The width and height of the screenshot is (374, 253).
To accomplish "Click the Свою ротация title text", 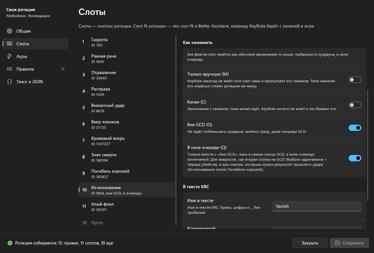I will point(21,9).
